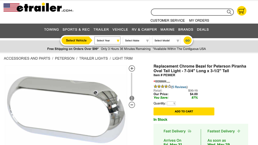Click the star rating icons

[x=162, y=87]
